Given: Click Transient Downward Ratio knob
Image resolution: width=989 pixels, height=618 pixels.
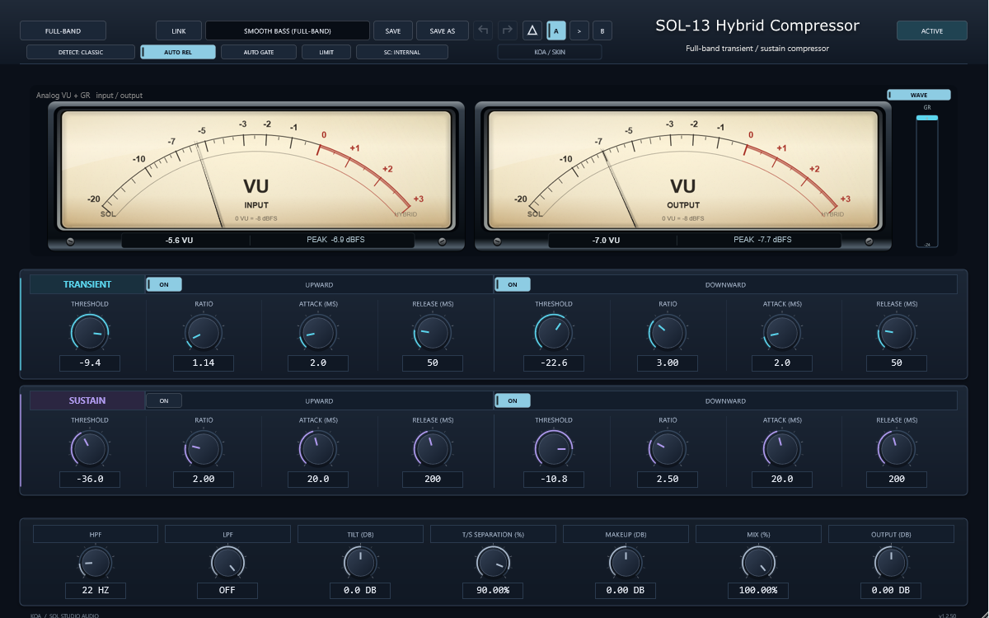Looking at the screenshot, I should (x=668, y=333).
